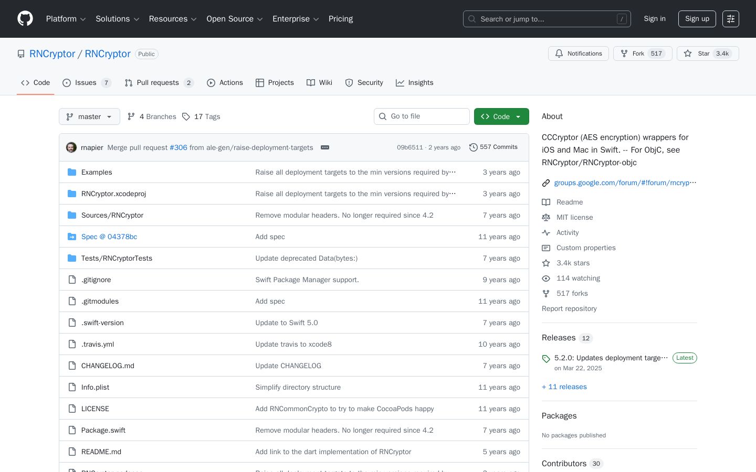Click the .swift-version file icon
The width and height of the screenshot is (756, 472).
coord(72,323)
